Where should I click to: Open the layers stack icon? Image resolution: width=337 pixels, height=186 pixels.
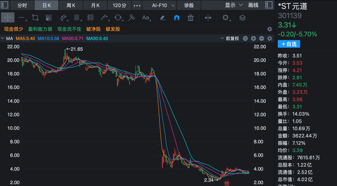coord(242,17)
